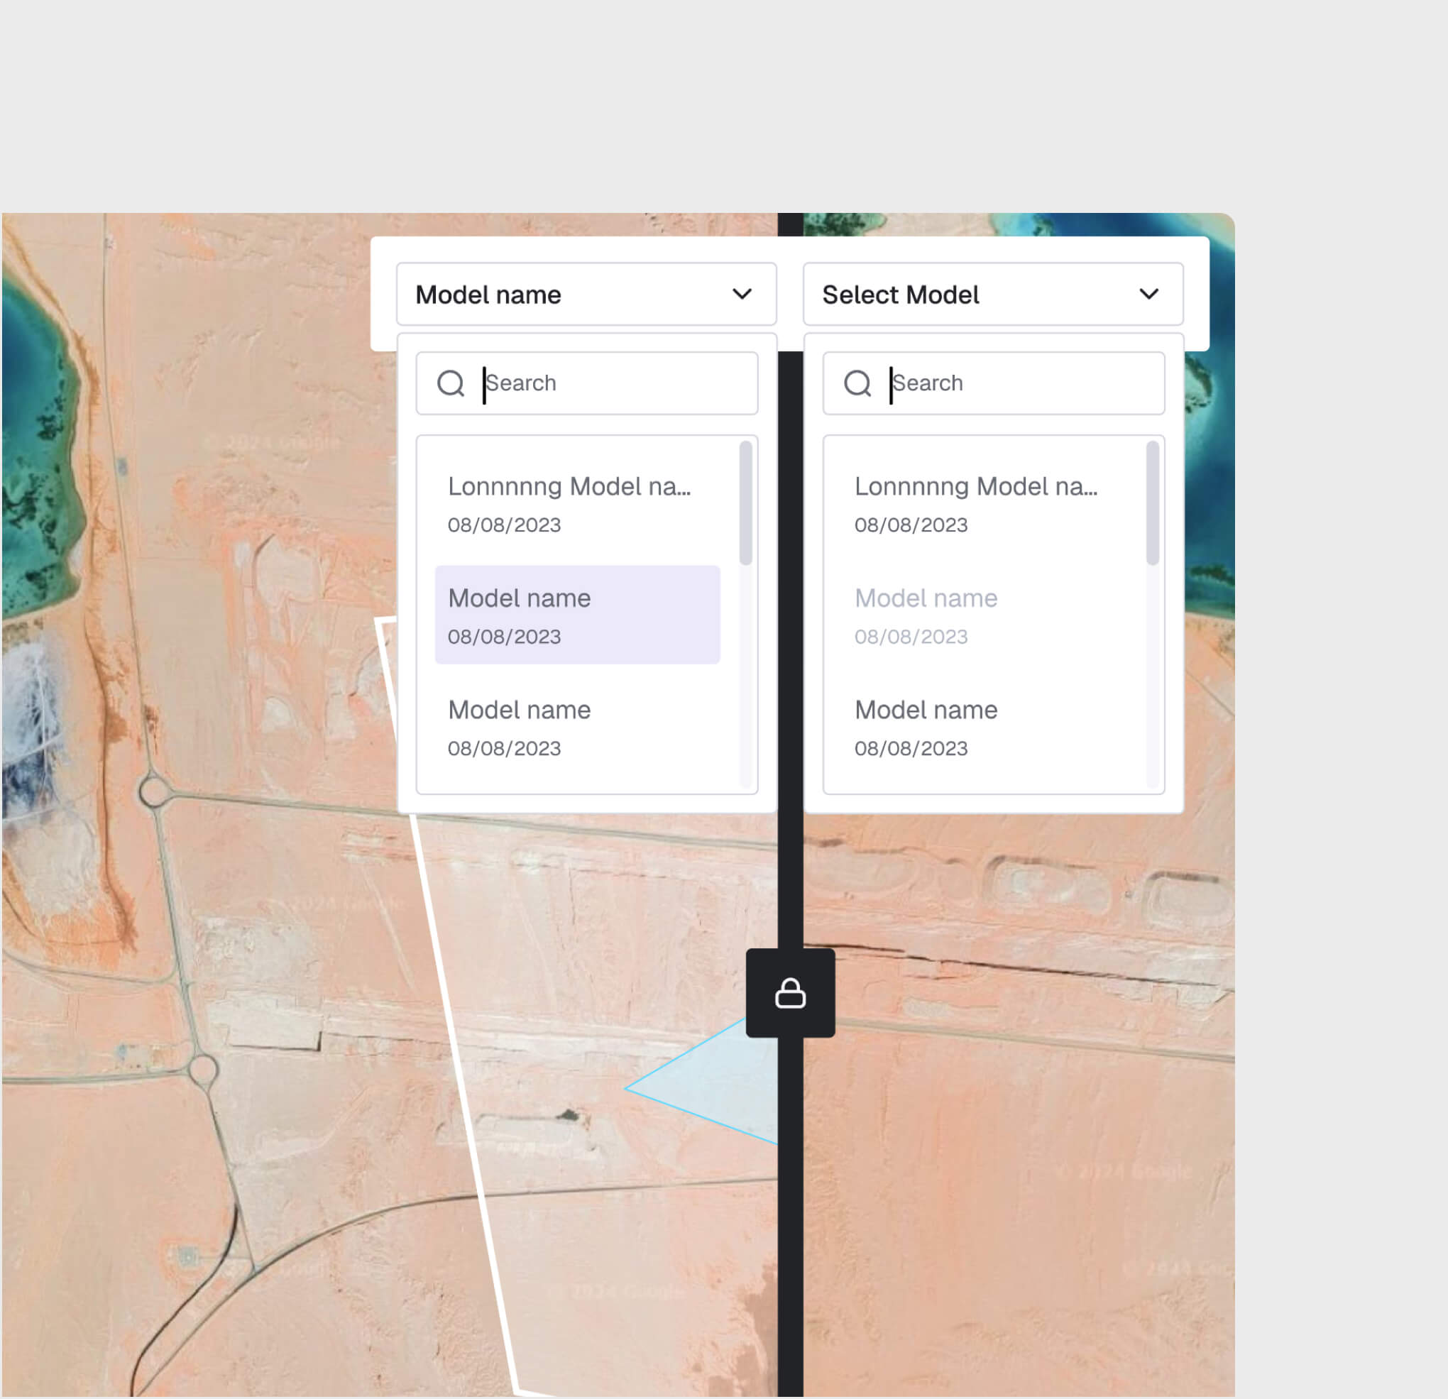Screen dimensions: 1448x1399
Task: Click the left search magnifier icon
Action: coord(450,383)
